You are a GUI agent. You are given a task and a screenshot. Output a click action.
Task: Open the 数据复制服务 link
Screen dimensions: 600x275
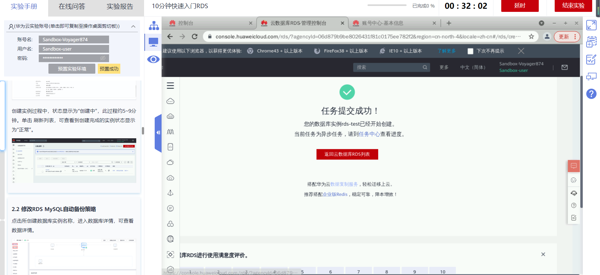coord(344,184)
